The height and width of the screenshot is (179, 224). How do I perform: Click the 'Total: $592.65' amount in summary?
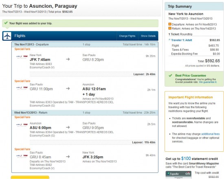point(209,61)
